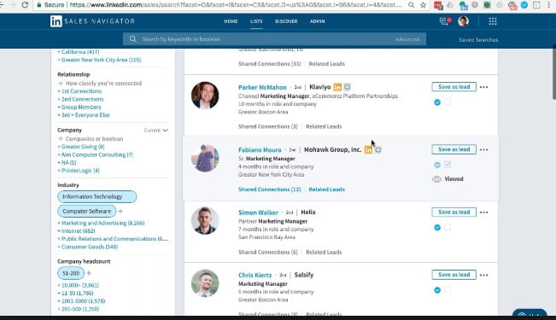Viewport: 556px width, 320px height.
Task: Click blue circle icon in Simon Walker's row
Action: click(437, 228)
